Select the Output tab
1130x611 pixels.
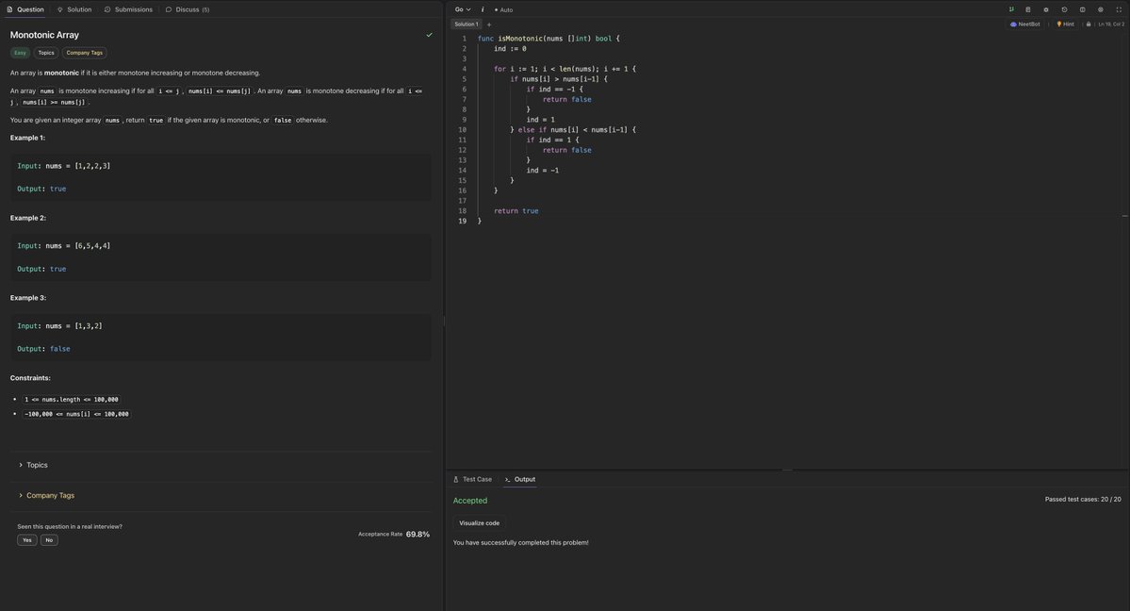tap(519, 479)
